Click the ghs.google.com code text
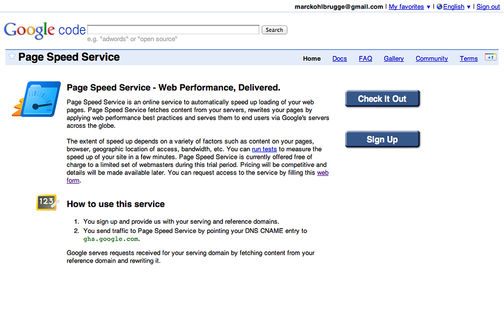 click(x=111, y=239)
